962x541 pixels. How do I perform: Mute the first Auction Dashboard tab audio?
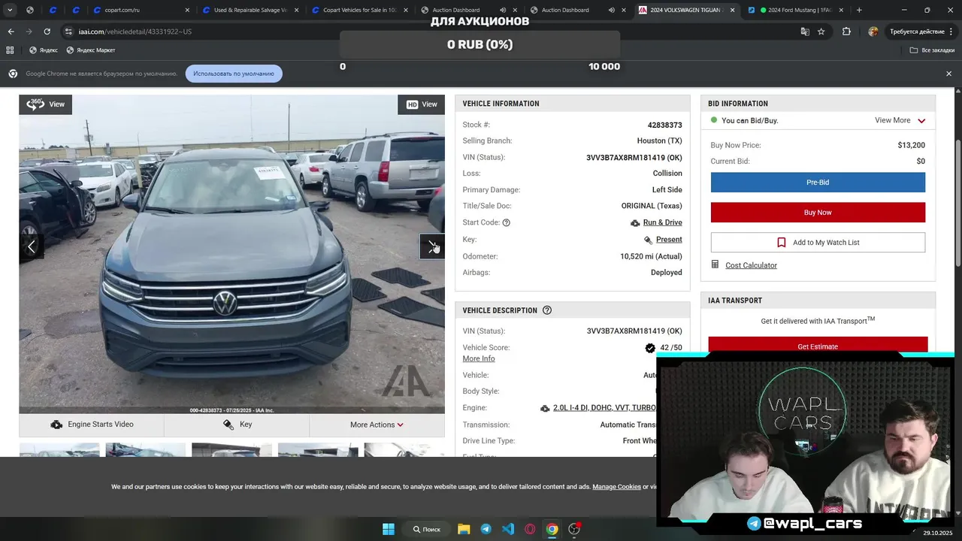coord(502,11)
